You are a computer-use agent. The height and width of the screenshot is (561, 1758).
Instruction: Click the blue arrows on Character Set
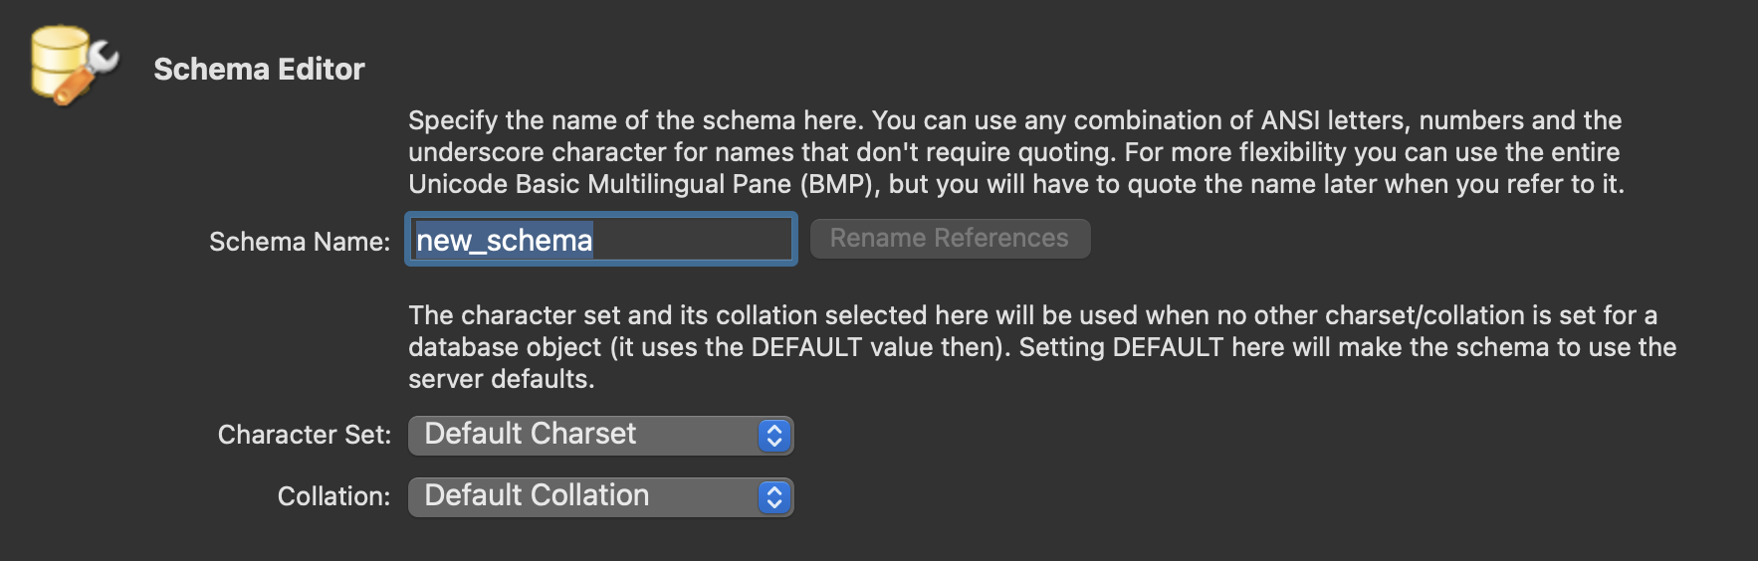pos(773,436)
